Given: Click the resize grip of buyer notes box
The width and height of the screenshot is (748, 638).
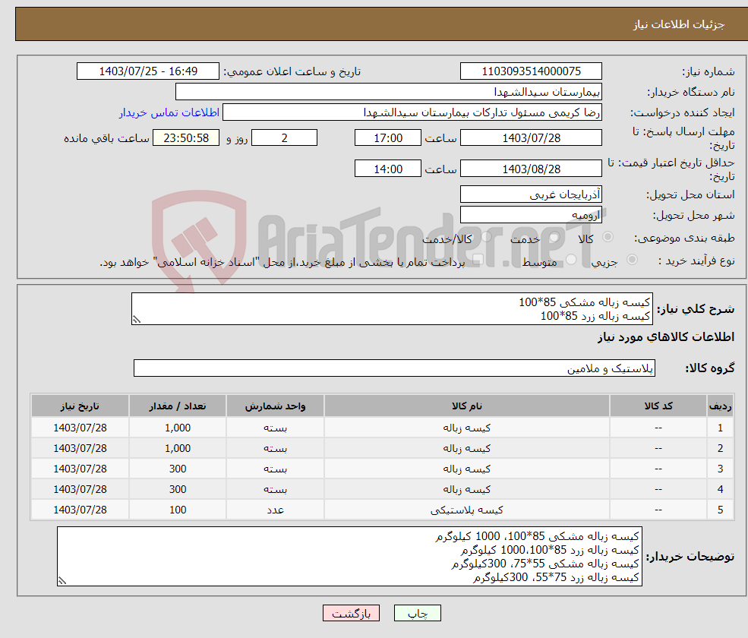Looking at the screenshot, I should (62, 581).
